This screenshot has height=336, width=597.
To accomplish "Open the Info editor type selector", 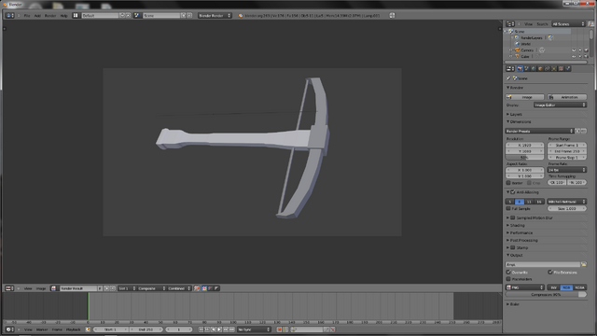I will tap(9, 16).
